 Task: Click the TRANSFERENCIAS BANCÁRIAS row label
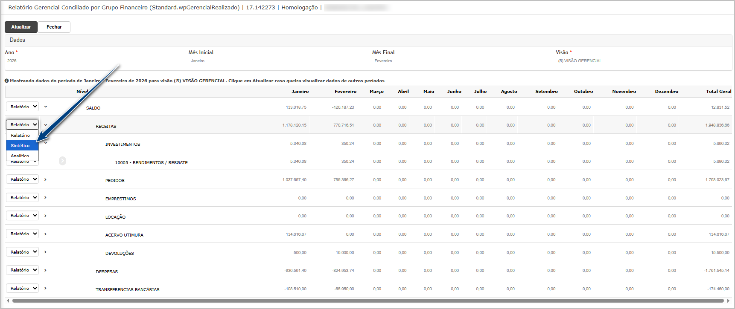(x=128, y=290)
